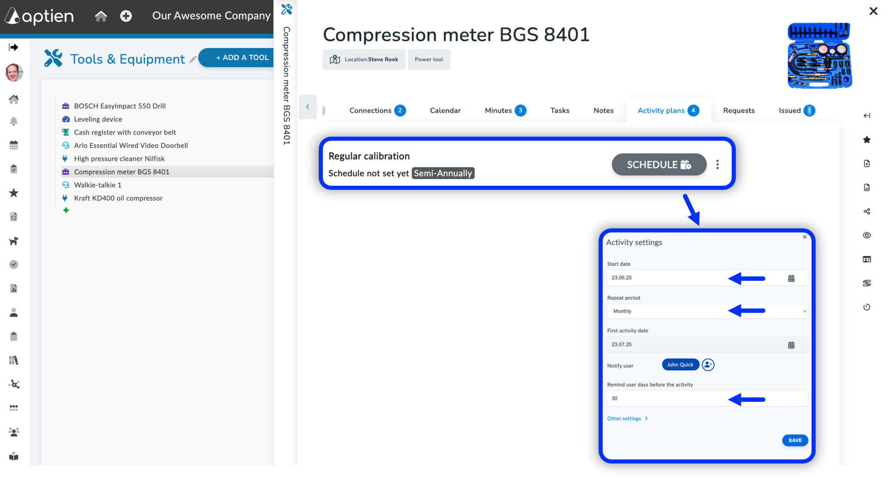Click the pencil edit icon next to Tools & Equipment
The height and width of the screenshot is (486, 888).
tap(193, 59)
